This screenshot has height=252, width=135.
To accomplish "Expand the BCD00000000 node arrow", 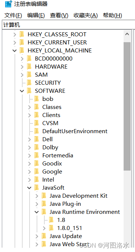I will coord(22,58).
